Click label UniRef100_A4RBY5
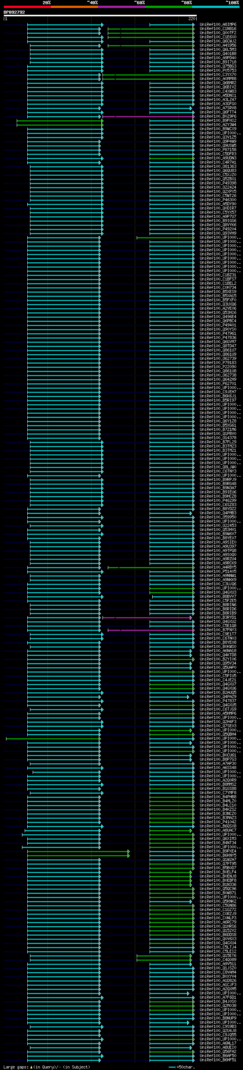The image size is (243, 1070). 218,567
